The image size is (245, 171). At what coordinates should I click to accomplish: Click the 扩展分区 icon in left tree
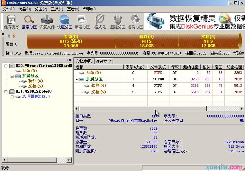click(x=18, y=76)
